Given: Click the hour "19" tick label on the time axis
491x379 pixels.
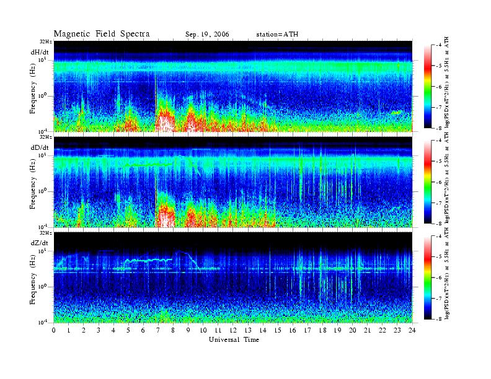Looking at the screenshot, I should [x=337, y=330].
